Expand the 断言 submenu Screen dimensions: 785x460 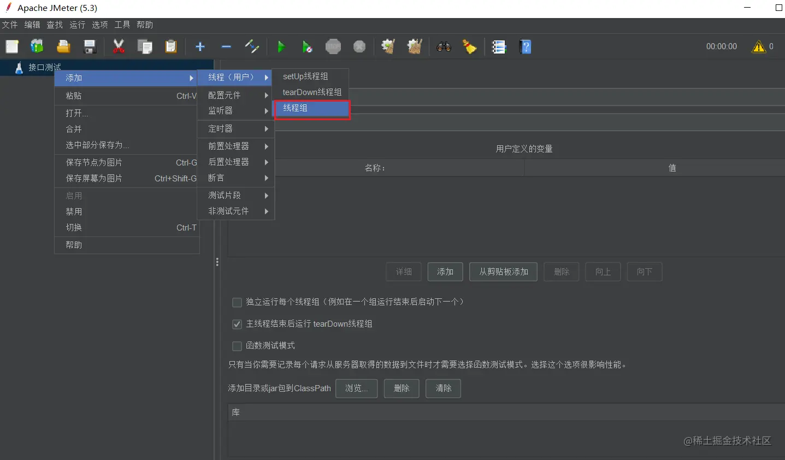(x=236, y=178)
